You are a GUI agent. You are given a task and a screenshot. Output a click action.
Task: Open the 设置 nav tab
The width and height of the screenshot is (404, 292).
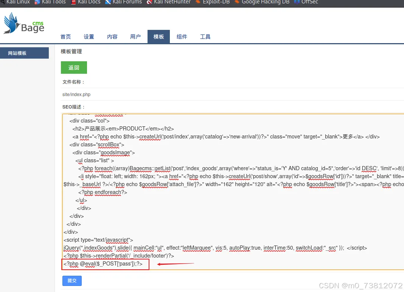coord(89,37)
